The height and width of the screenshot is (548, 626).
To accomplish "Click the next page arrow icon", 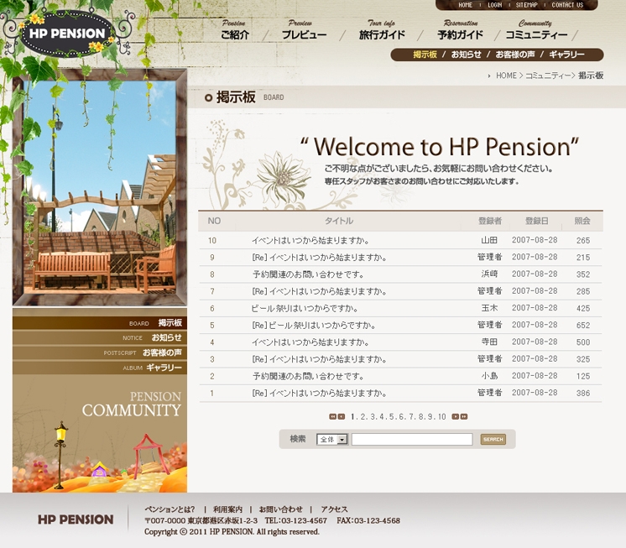I will tap(455, 416).
